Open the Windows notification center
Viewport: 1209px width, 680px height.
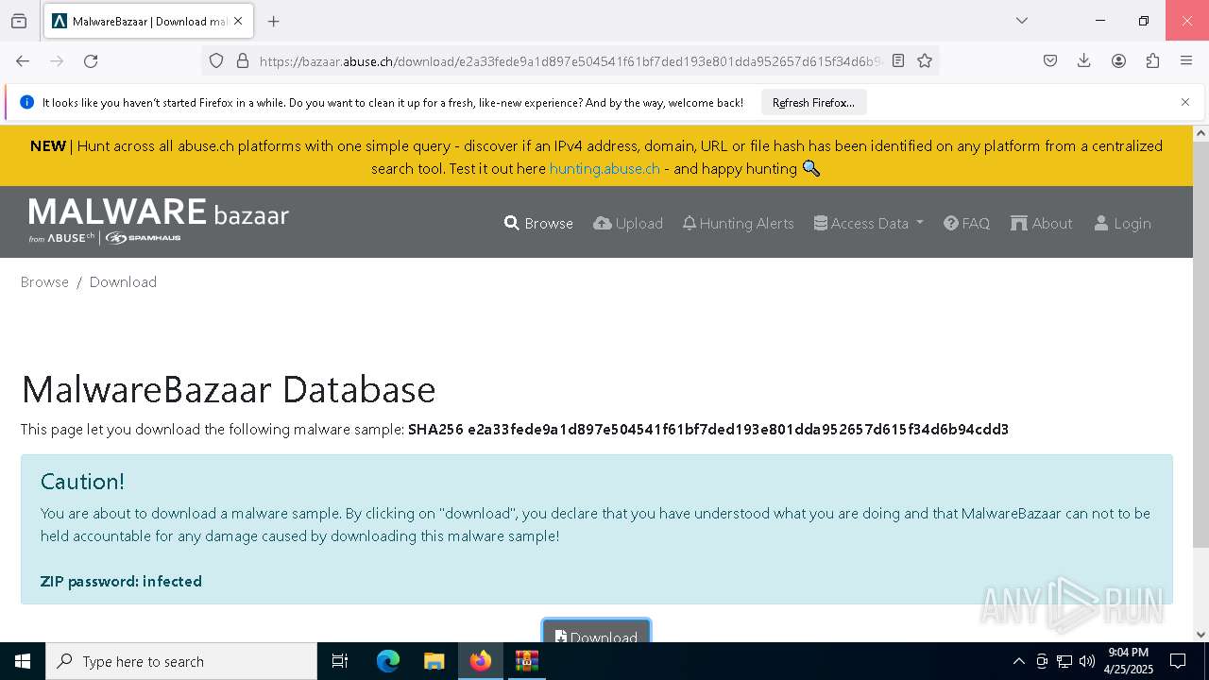pyautogui.click(x=1178, y=661)
